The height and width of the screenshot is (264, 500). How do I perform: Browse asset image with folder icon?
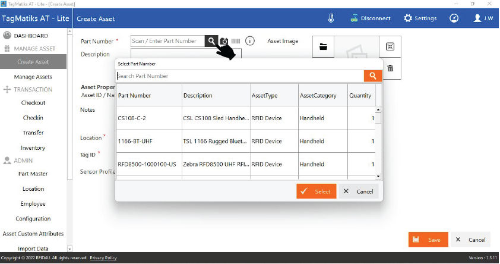coord(324,46)
